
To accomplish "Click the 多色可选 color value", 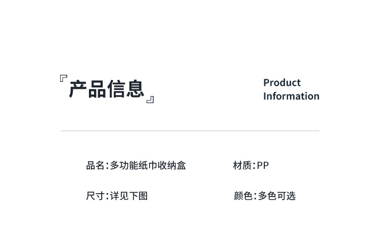I will [x=276, y=196].
